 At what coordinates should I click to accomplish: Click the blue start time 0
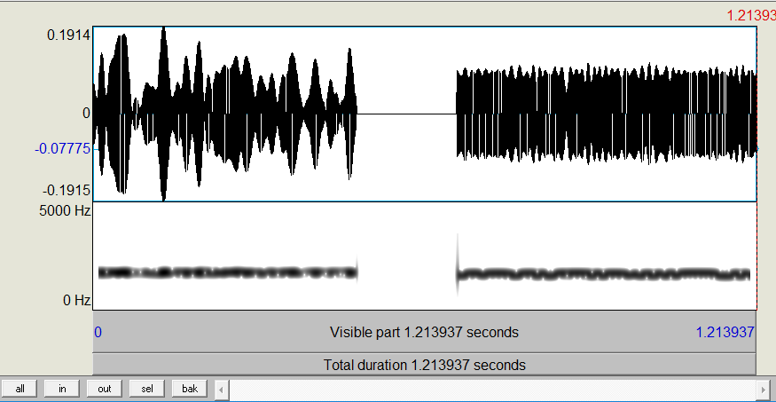(98, 332)
